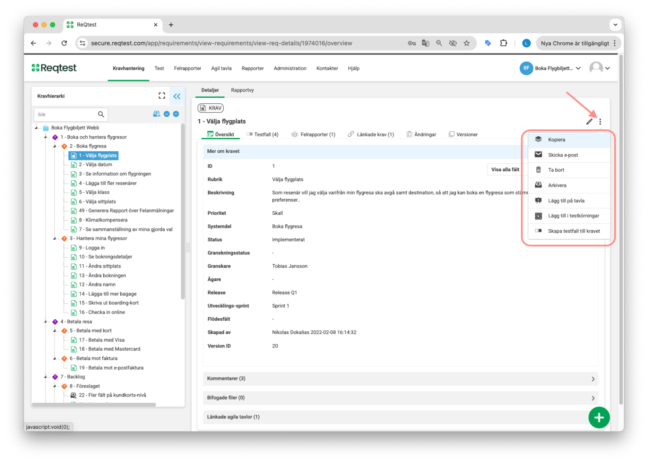Open the Boka Flygbiljett project dropdown

(x=558, y=68)
